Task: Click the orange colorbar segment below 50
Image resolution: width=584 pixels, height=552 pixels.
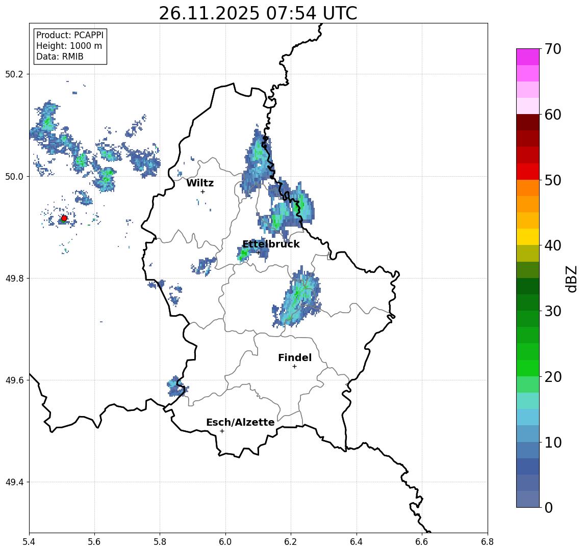Action: tap(528, 188)
